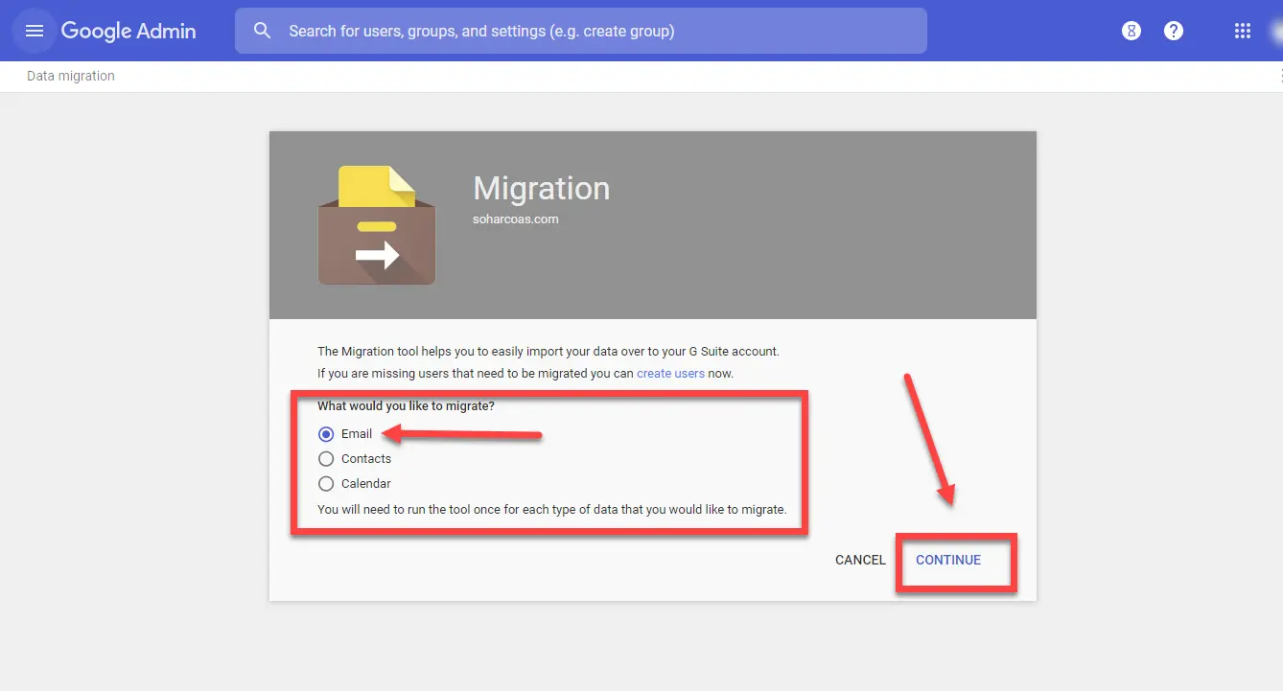Viewport: 1283px width, 691px height.
Task: Select the Contacts radio button
Action: pos(326,459)
